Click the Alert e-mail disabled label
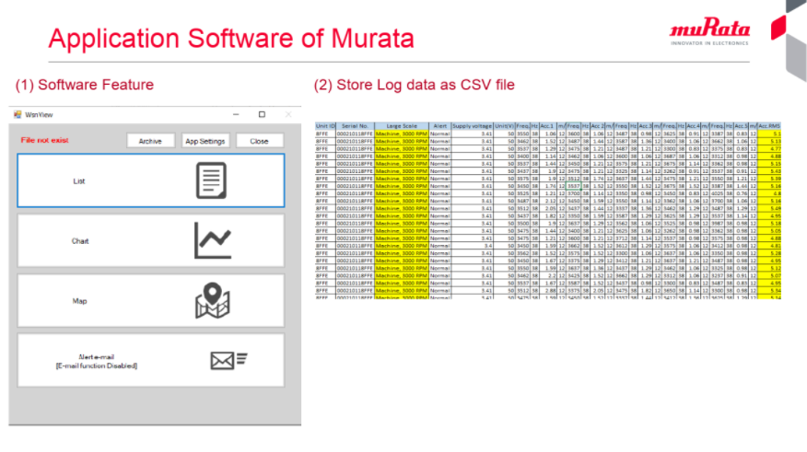Viewport: 807px width, 452px height. coord(96,362)
